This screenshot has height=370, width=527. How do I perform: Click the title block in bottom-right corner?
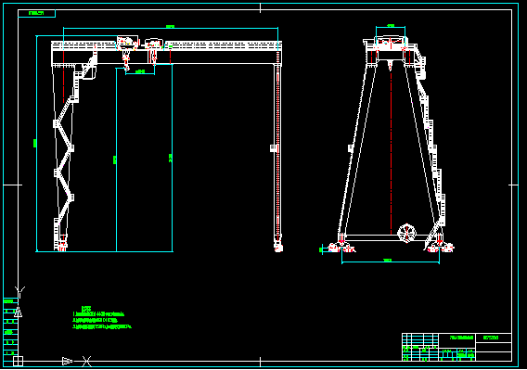coord(456,347)
